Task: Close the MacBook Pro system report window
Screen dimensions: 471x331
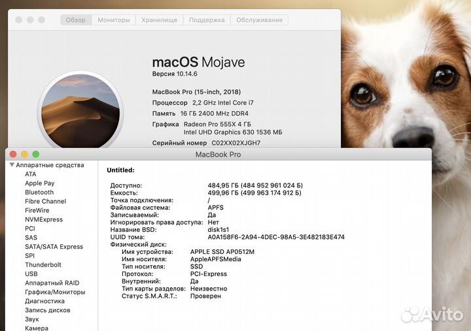Action: tap(13, 154)
